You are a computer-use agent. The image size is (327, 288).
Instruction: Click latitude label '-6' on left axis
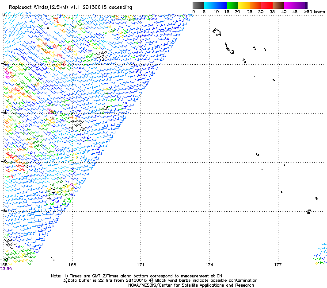point(4,161)
